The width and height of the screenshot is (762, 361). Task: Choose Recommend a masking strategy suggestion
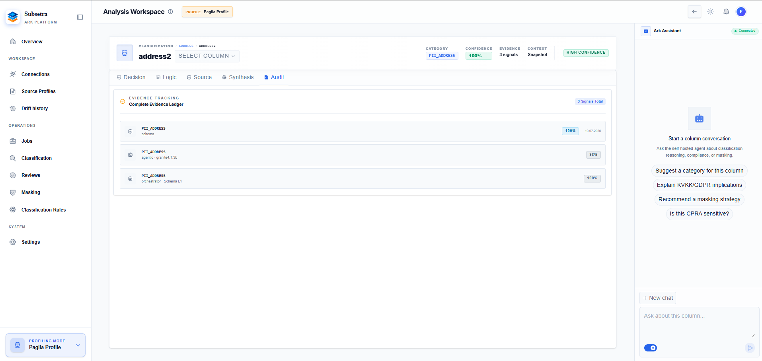(x=700, y=199)
